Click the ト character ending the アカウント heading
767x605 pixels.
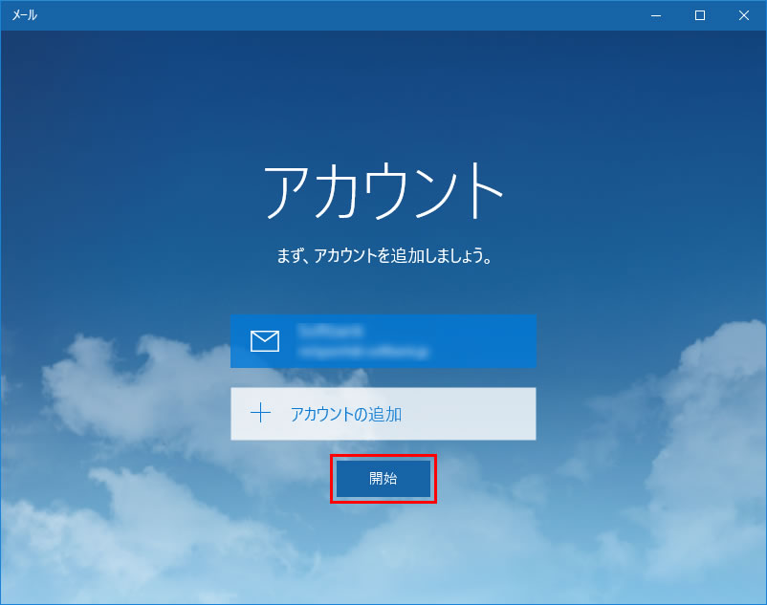(x=478, y=191)
